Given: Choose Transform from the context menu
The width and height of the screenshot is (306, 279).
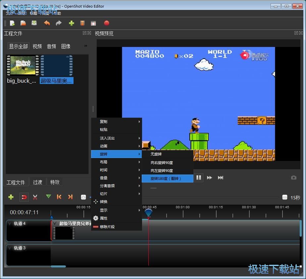Looking at the screenshot, I should (x=117, y=202).
